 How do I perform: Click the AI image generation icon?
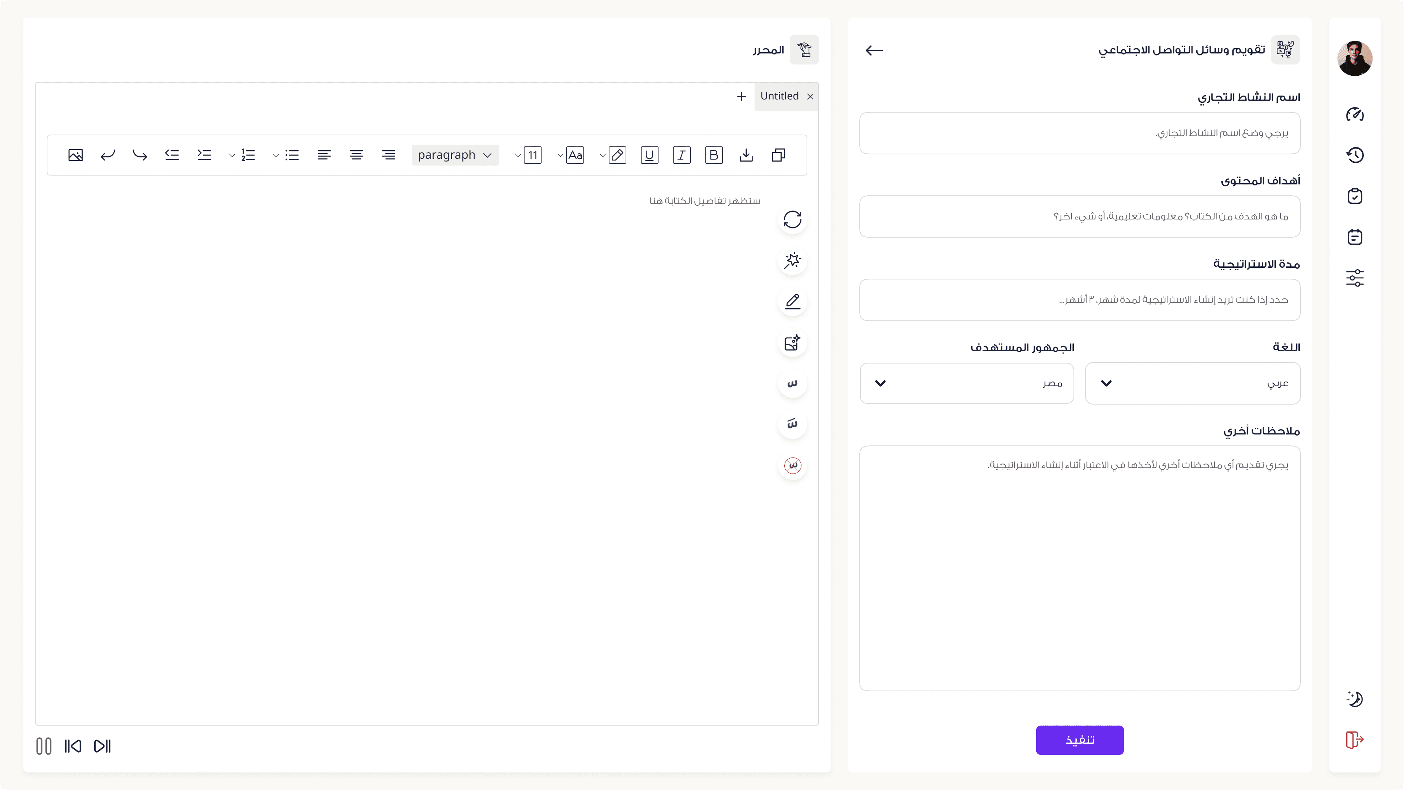pos(792,343)
